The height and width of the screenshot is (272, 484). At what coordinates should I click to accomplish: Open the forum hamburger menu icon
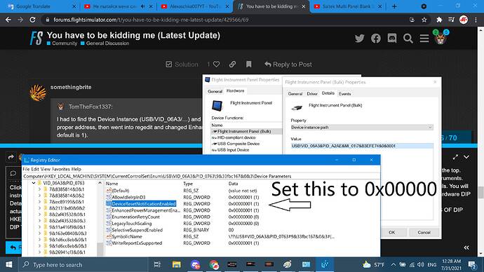click(424, 39)
